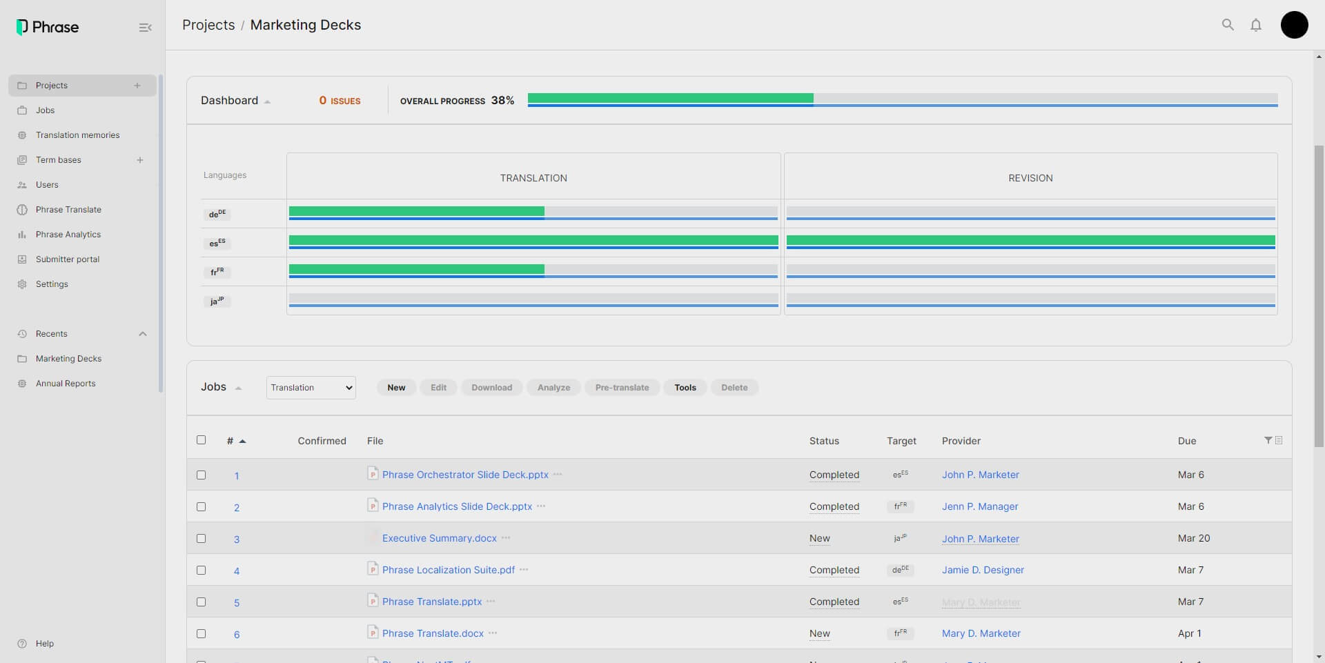1325x663 pixels.
Task: Click the Phrase Translate globe icon
Action: click(22, 210)
